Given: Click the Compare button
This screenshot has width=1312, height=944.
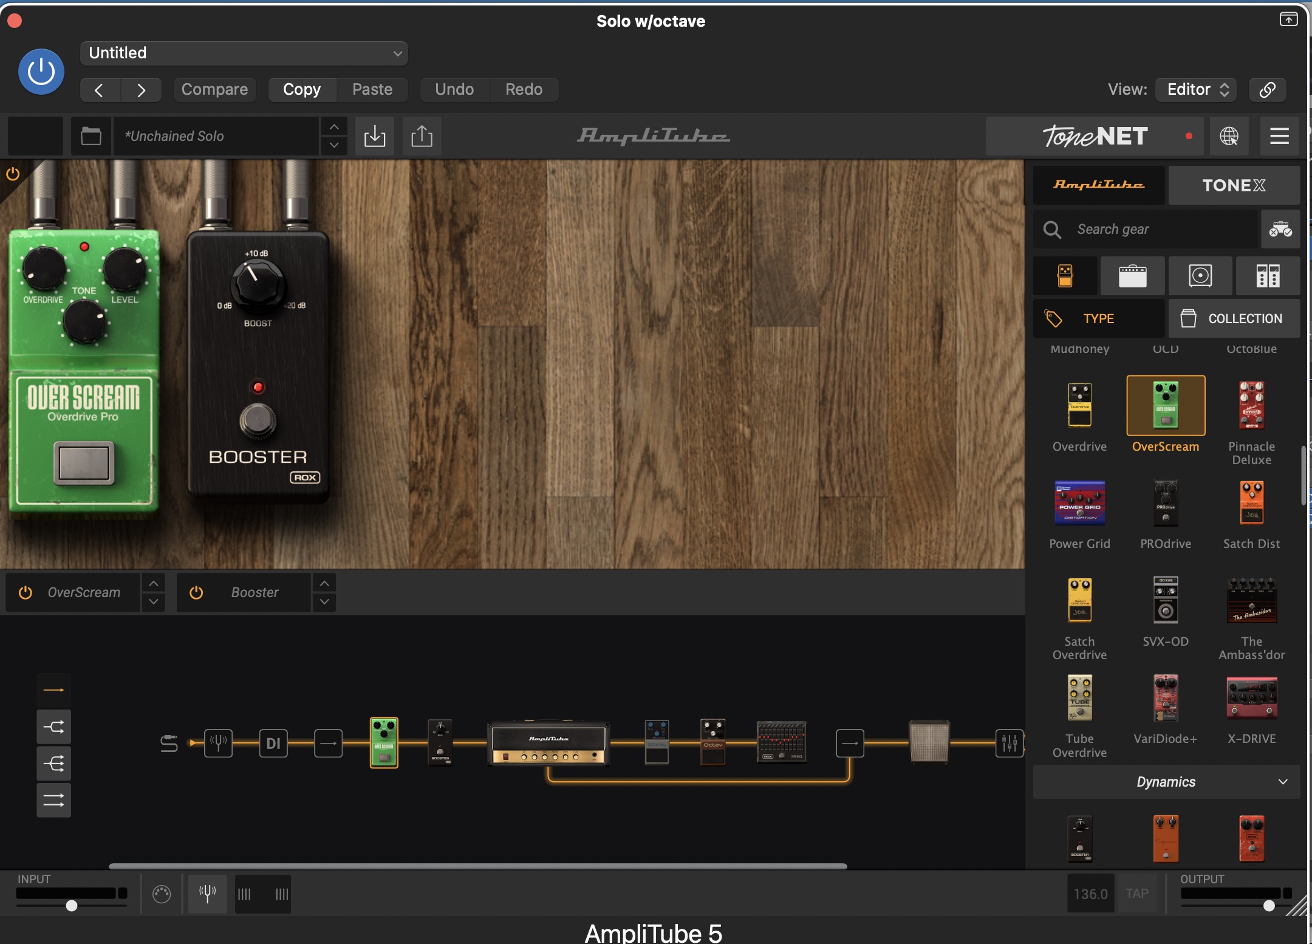Looking at the screenshot, I should [214, 90].
